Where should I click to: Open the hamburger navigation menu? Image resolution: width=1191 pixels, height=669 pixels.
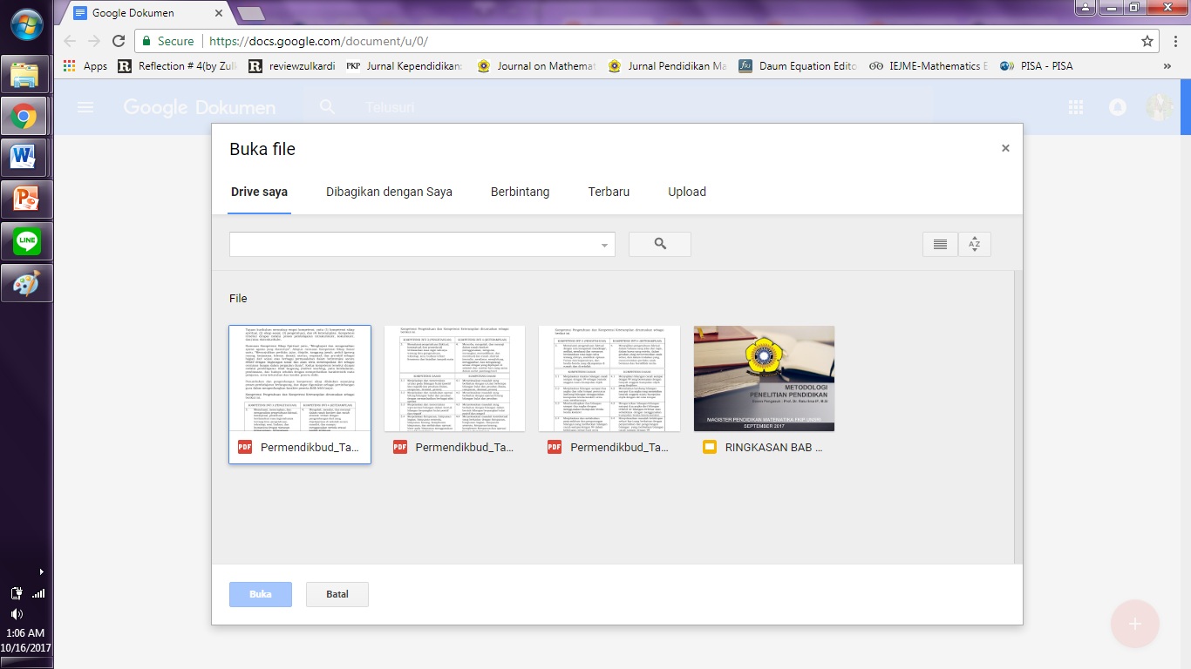click(85, 107)
